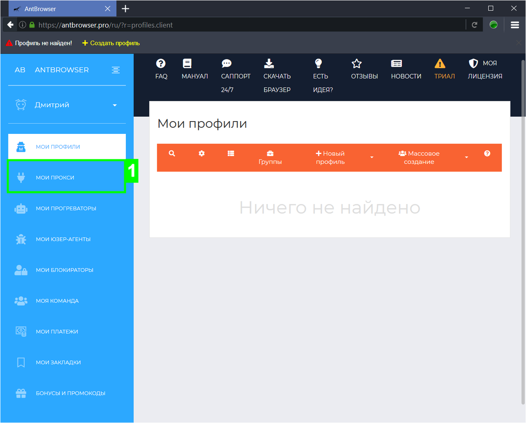
Task: Collapse the sidebar with menu lines icon
Action: (x=116, y=70)
